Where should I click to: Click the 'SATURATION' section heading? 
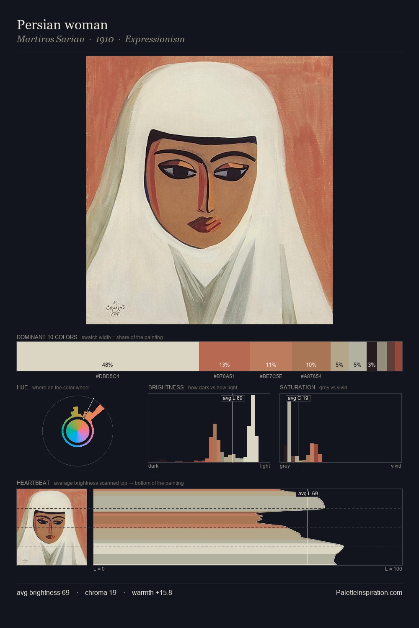tap(297, 387)
